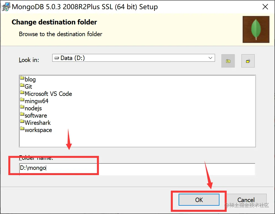The width and height of the screenshot is (275, 214).
Task: Click the blog folder icon
Action: click(x=22, y=78)
